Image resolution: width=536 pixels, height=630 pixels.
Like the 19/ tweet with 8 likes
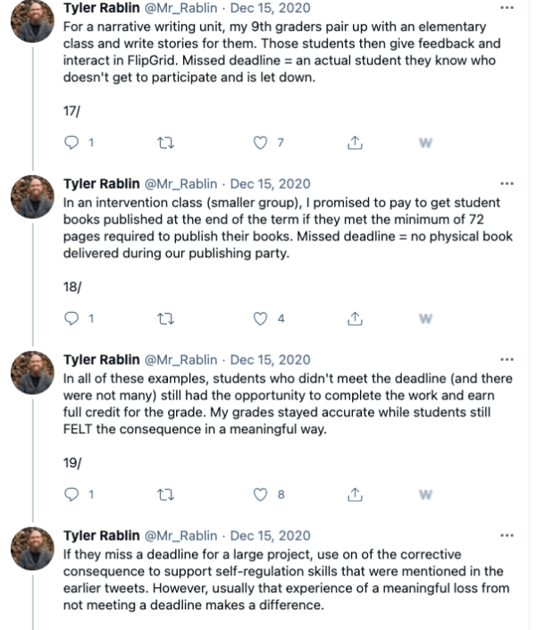261,494
